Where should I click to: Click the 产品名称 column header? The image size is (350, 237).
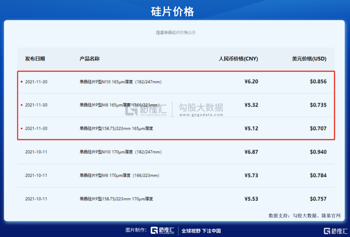(x=89, y=59)
